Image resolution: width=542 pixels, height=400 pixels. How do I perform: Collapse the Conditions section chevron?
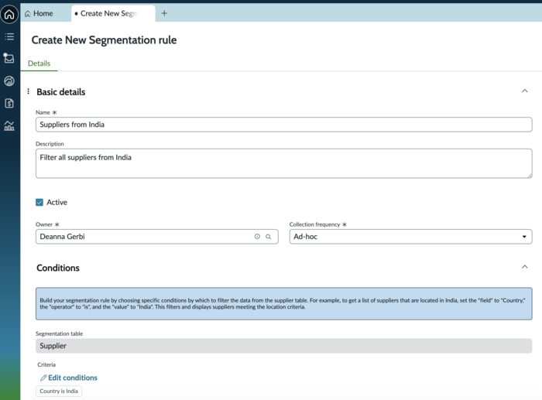pyautogui.click(x=524, y=267)
